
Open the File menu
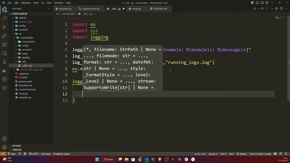click(x=10, y=3)
